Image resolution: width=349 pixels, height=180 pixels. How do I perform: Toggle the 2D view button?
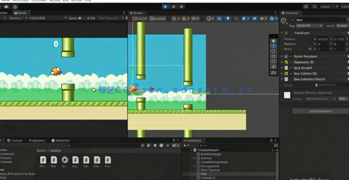coord(219,19)
